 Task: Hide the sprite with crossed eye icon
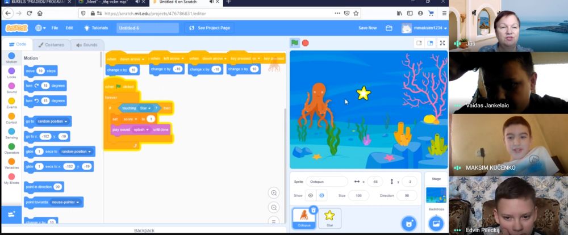pyautogui.click(x=321, y=195)
